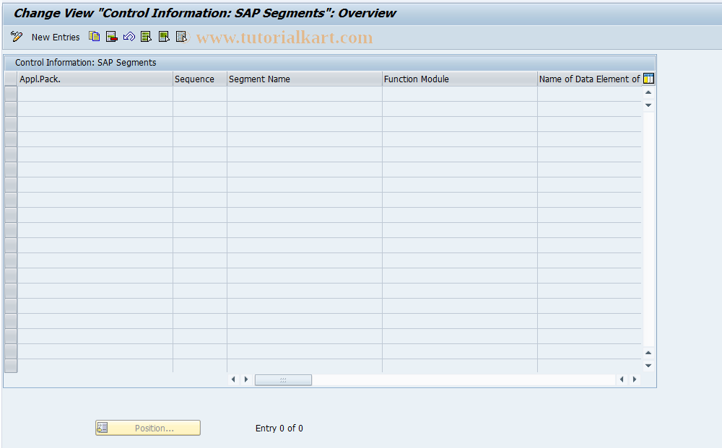Screen dimensions: 722x448
Task: Select the first table row via its row selector
Action: click(11, 94)
